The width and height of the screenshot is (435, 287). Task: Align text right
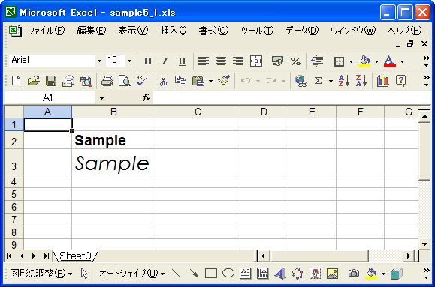pos(238,61)
